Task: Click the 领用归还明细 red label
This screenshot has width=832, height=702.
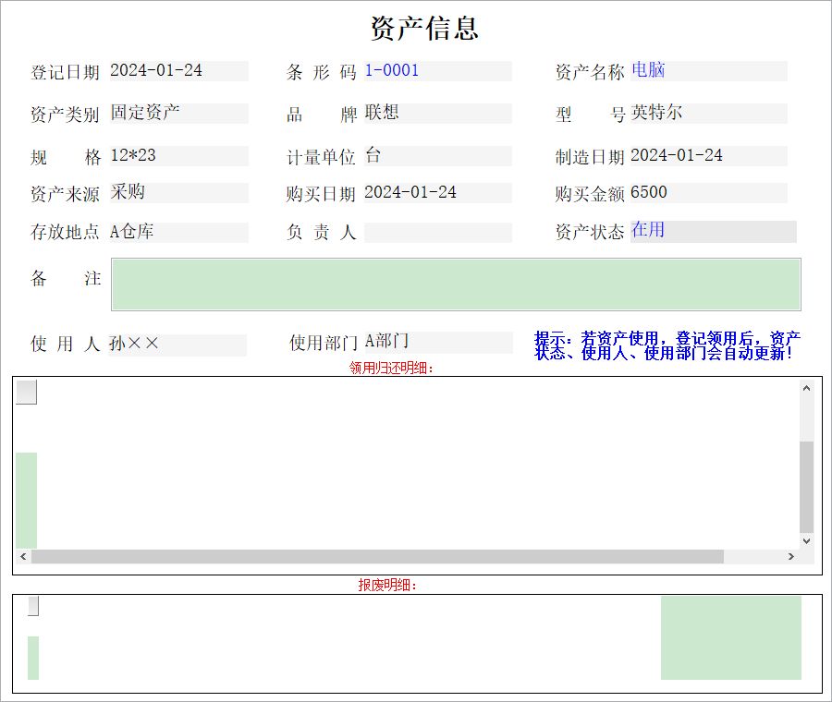Action: click(x=392, y=368)
